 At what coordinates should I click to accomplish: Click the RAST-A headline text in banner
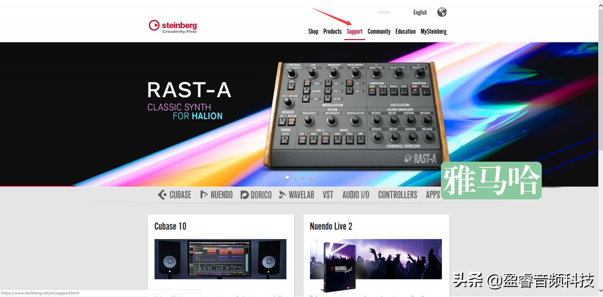[x=189, y=90]
